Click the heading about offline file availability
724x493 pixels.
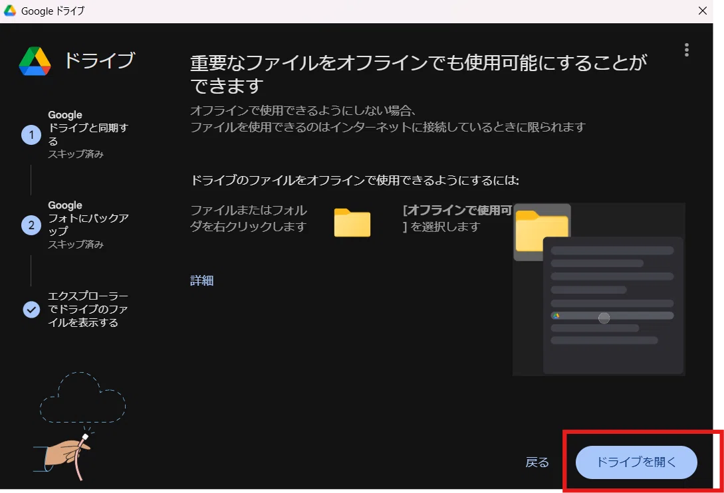418,74
